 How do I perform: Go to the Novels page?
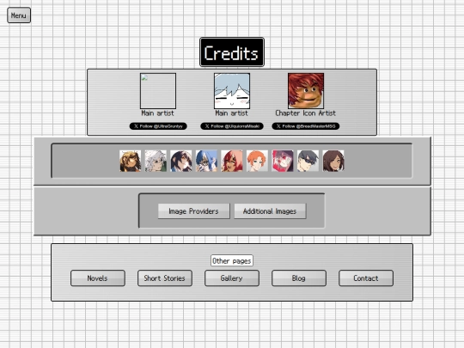(98, 278)
